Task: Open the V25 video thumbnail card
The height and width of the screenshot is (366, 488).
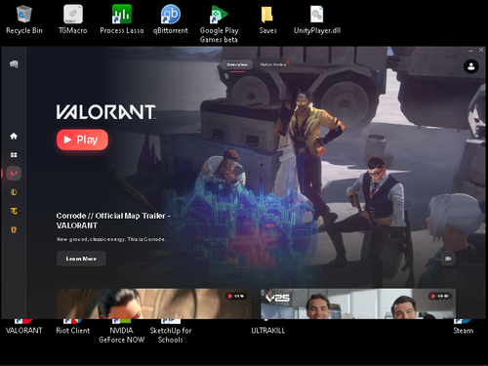Action: [x=358, y=304]
